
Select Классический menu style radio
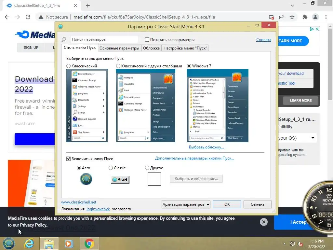point(68,66)
